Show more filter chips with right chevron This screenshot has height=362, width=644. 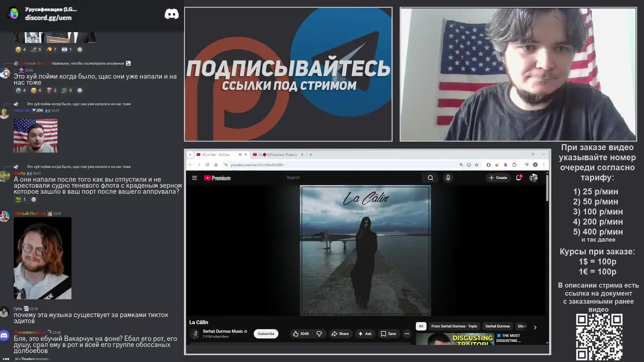point(535,327)
